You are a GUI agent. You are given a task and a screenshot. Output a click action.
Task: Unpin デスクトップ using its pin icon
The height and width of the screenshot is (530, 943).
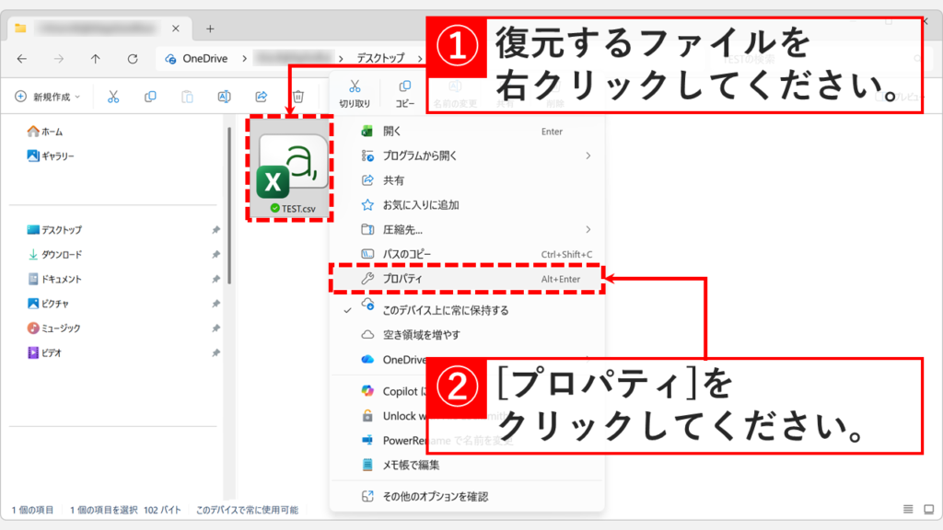[x=215, y=230]
